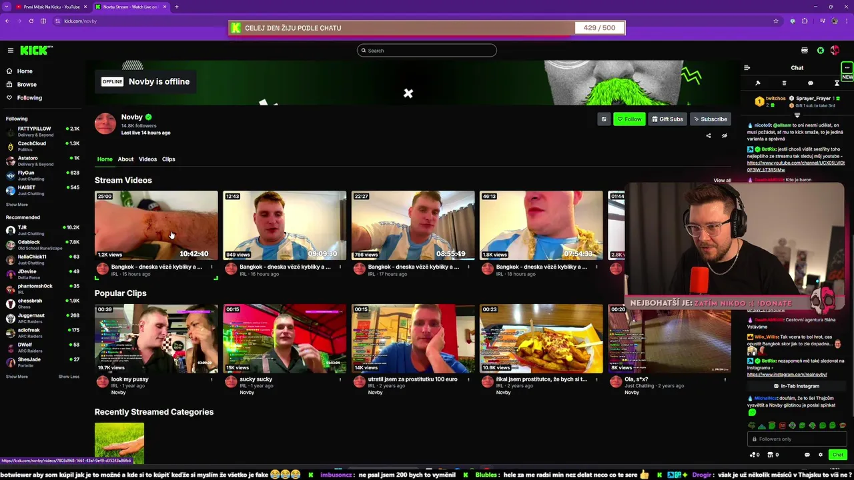The height and width of the screenshot is (480, 854).
Task: Open the YouTube channel link in chat
Action: 795,166
